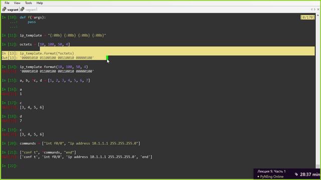Click the In [16] output value 1
The image size is (321, 180).
[21, 94]
